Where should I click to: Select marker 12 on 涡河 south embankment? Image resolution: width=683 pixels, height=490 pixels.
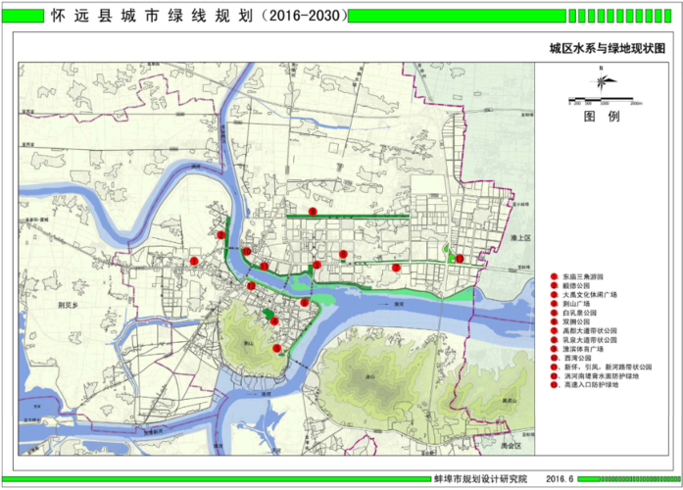coord(251,286)
